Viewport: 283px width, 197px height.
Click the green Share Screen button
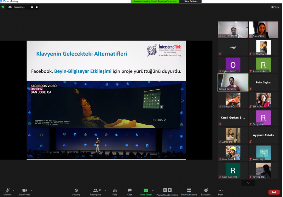pyautogui.click(x=146, y=192)
